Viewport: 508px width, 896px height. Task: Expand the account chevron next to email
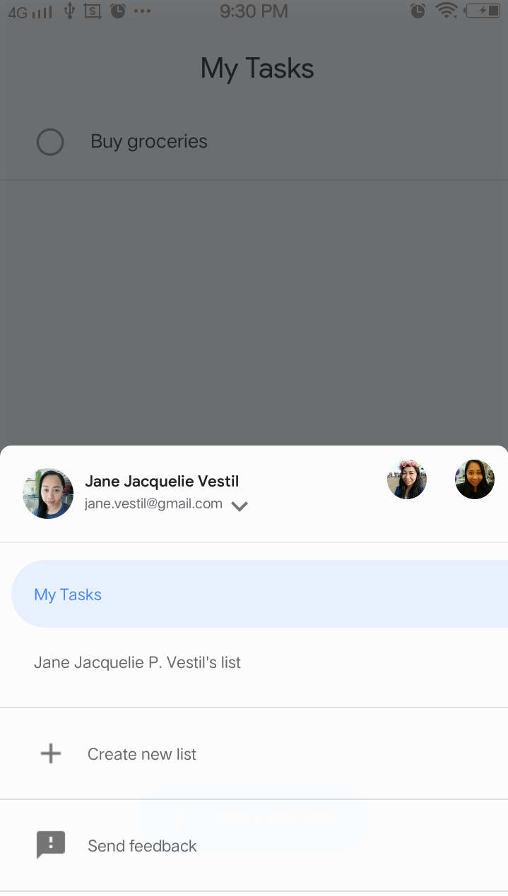(x=240, y=506)
